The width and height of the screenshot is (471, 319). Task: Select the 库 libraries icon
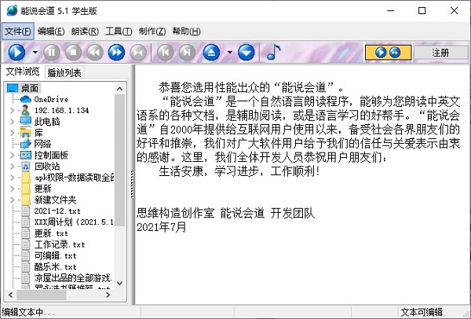(x=26, y=133)
